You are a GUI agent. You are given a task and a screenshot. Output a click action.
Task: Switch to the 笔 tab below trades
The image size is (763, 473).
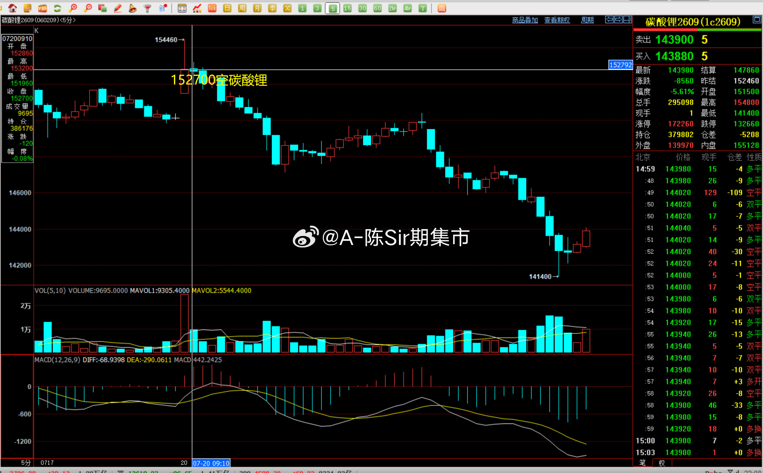643,463
